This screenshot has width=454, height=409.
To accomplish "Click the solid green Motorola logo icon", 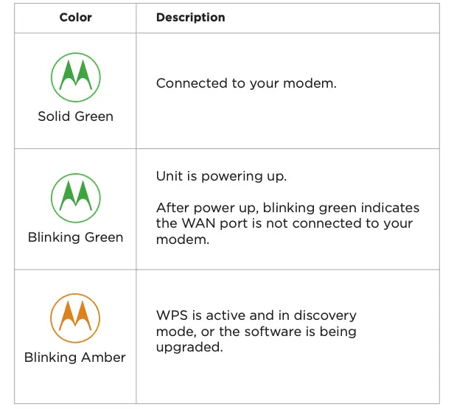I will [x=75, y=77].
